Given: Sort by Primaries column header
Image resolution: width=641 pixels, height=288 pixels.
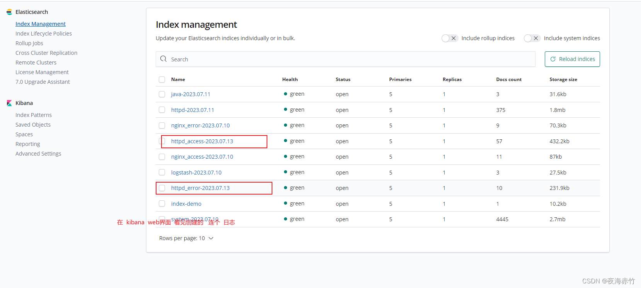Looking at the screenshot, I should click(x=400, y=80).
